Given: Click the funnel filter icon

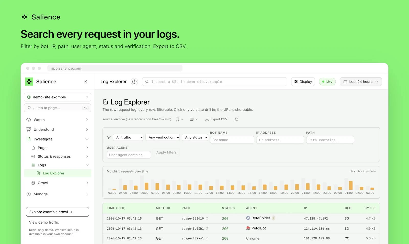Looking at the screenshot, I should (109, 137).
